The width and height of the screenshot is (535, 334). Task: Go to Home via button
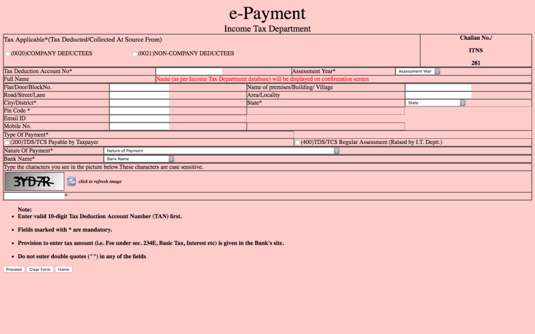pyautogui.click(x=63, y=270)
